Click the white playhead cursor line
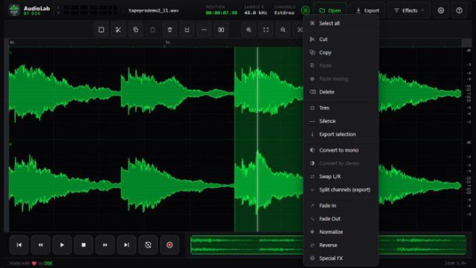Screen dimensions: 476x268 [257, 140]
